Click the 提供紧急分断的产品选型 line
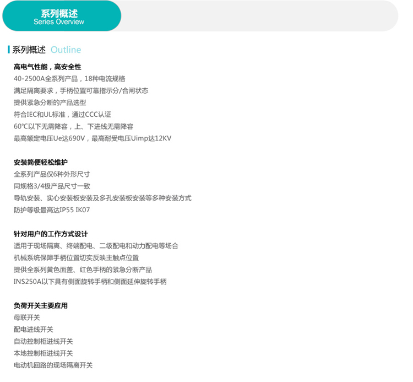The image size is (413, 382). click(x=50, y=103)
